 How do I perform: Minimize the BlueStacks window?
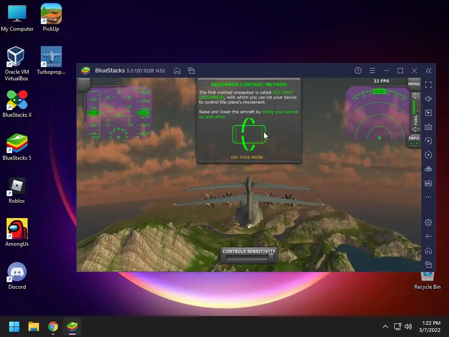point(386,71)
